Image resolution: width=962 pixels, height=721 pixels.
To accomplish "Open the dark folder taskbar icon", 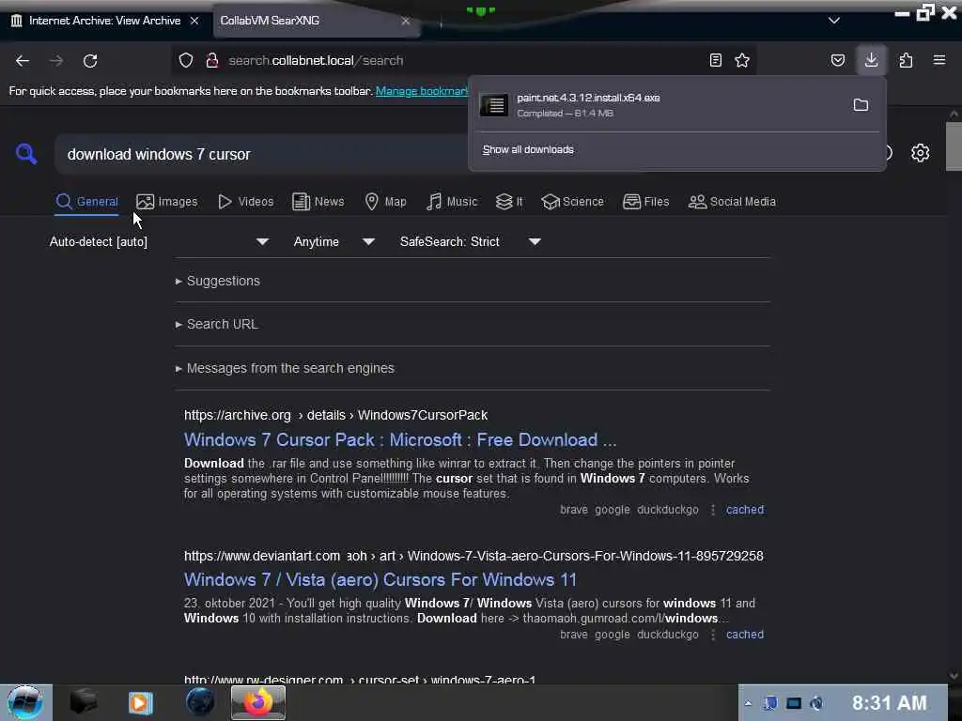I will [x=84, y=702].
